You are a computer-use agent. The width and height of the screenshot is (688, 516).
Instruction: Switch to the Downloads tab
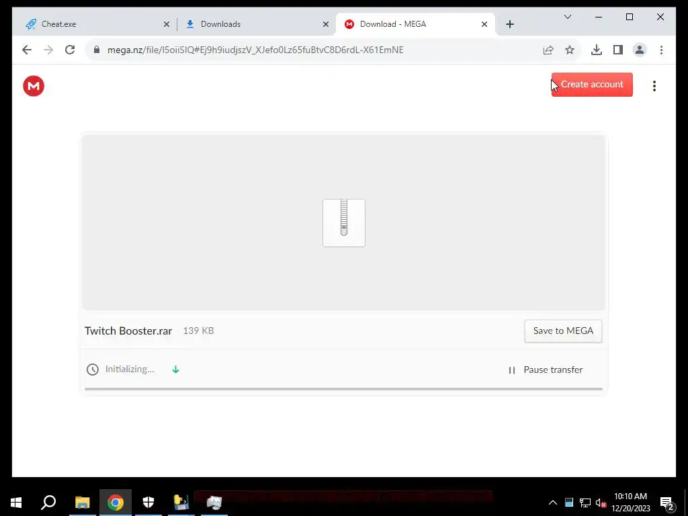pyautogui.click(x=257, y=24)
